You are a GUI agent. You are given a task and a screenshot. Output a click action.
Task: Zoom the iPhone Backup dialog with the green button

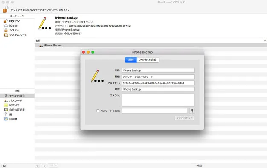coord(93,52)
